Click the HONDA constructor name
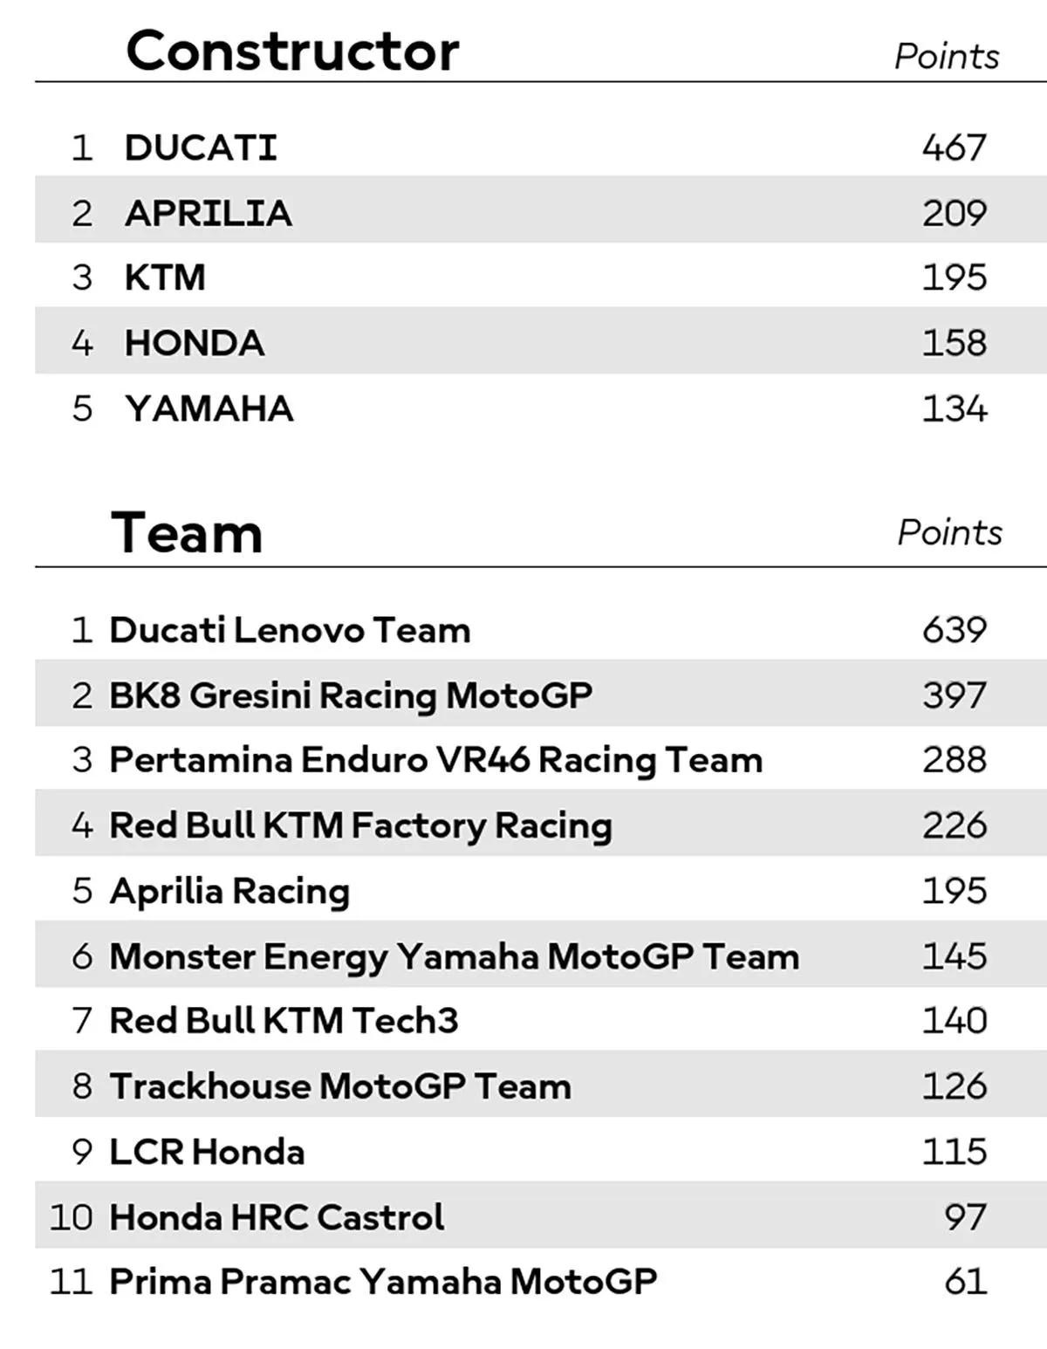Image resolution: width=1047 pixels, height=1349 pixels. [x=194, y=343]
